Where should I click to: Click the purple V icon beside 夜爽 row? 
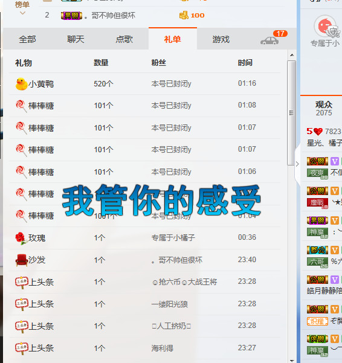point(335,161)
